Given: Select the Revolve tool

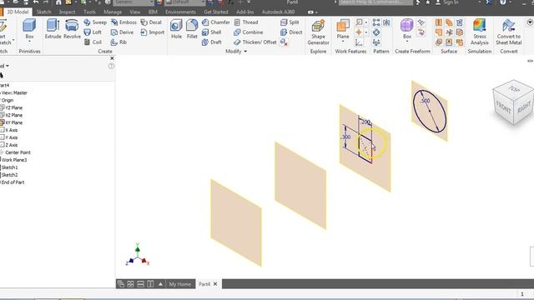Looking at the screenshot, I should [72, 29].
